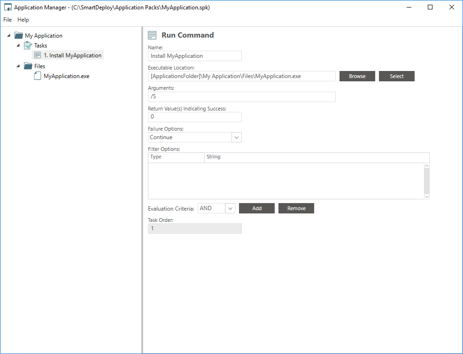Image resolution: width=463 pixels, height=354 pixels.
Task: Click the Files folder icon in tree
Action: point(28,66)
